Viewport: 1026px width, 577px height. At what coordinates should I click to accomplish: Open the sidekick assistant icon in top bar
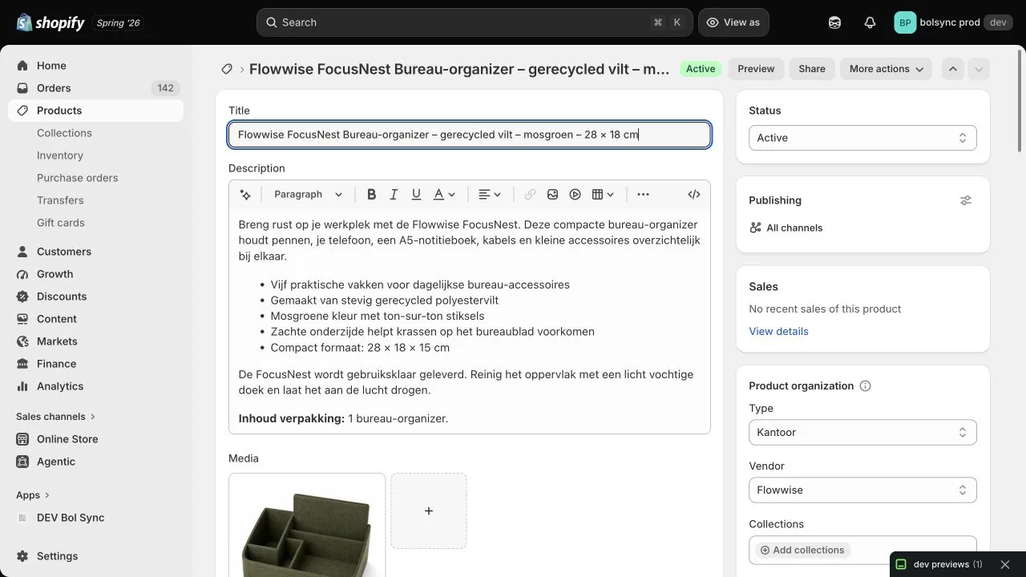coord(835,22)
